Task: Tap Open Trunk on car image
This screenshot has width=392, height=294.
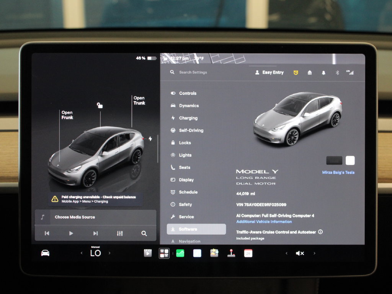Action: [x=139, y=101]
